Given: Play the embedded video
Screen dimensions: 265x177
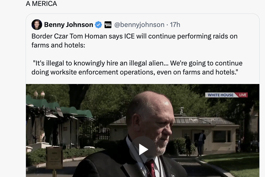Looking at the screenshot, I should click(143, 149).
